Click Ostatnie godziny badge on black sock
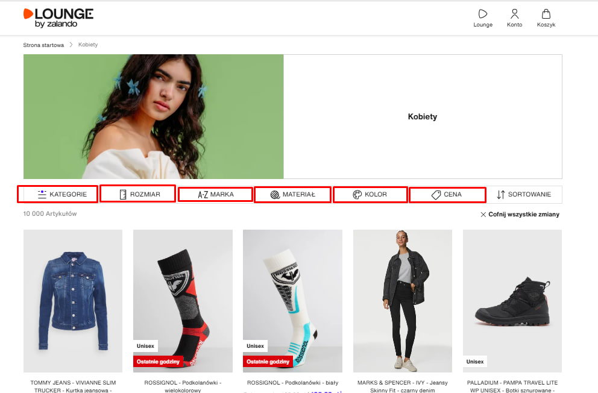The image size is (598, 393). [158, 362]
